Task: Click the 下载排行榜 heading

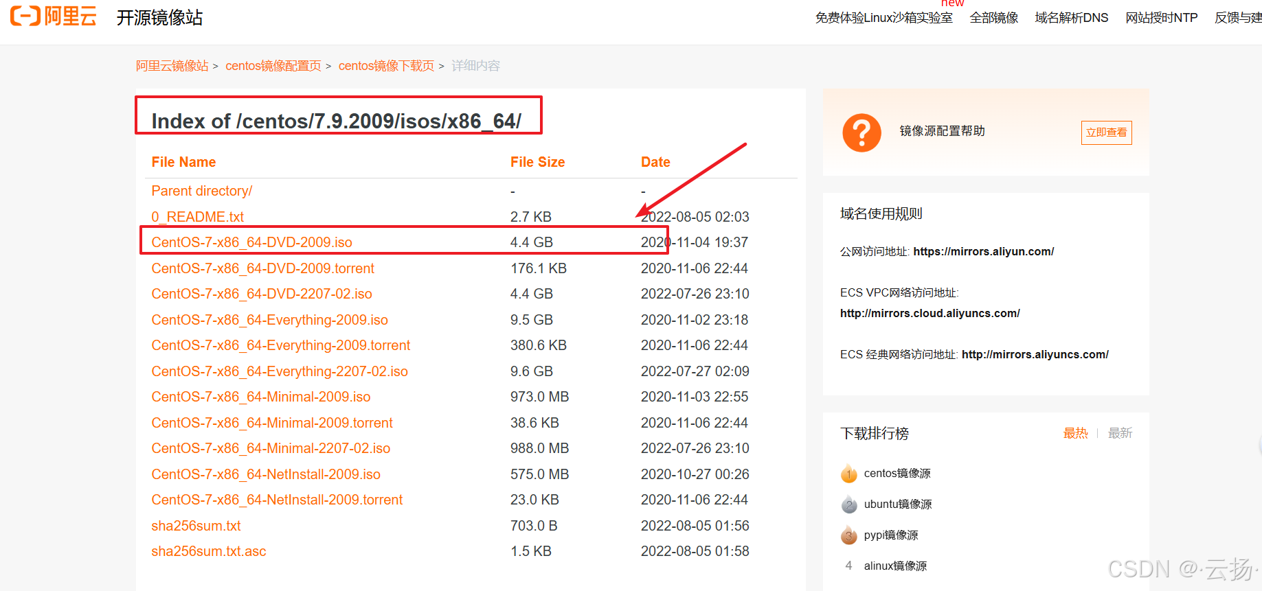Action: [874, 433]
